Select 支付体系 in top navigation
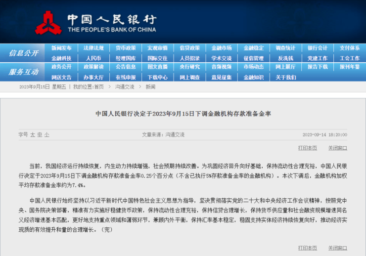366x256 pixels. pos(349,48)
